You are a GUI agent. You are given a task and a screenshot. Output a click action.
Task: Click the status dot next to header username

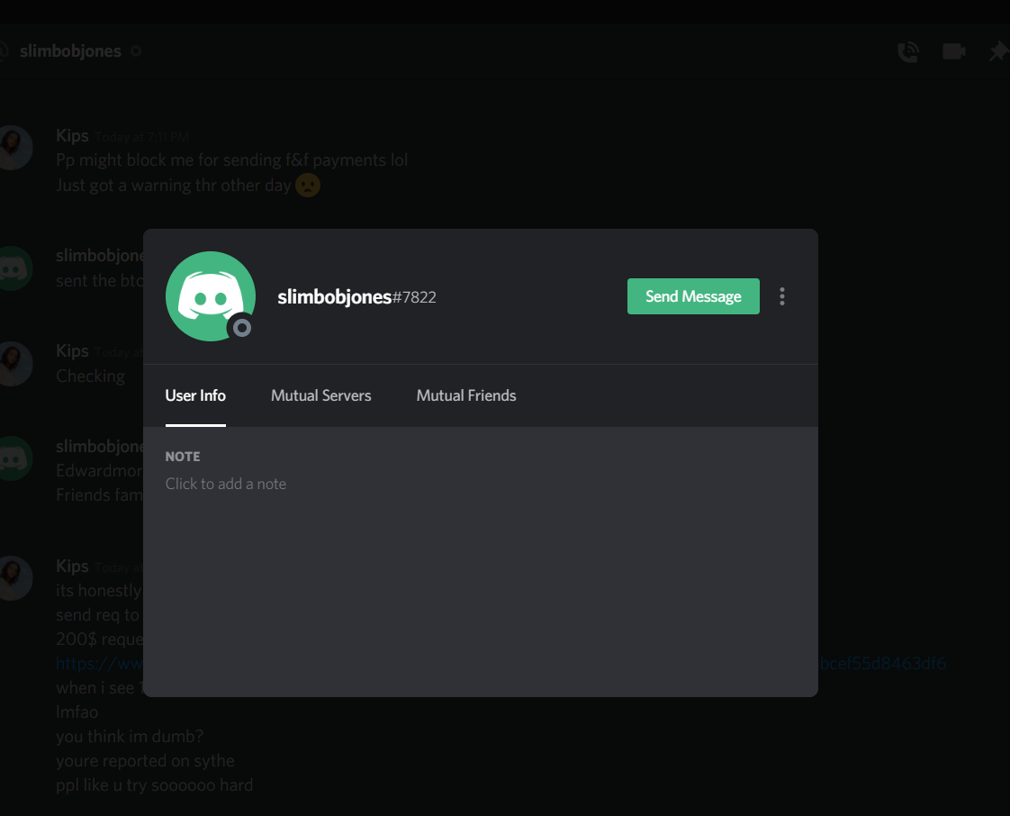click(136, 51)
